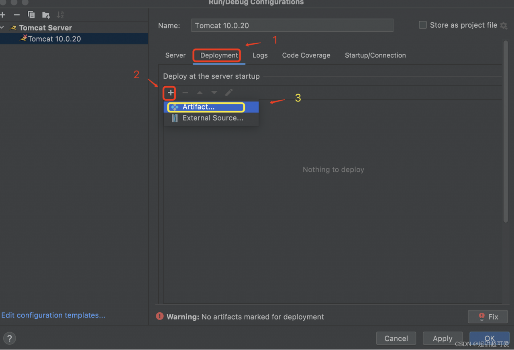Image resolution: width=514 pixels, height=350 pixels.
Task: Choose External Source... from popup
Action: pyautogui.click(x=211, y=118)
